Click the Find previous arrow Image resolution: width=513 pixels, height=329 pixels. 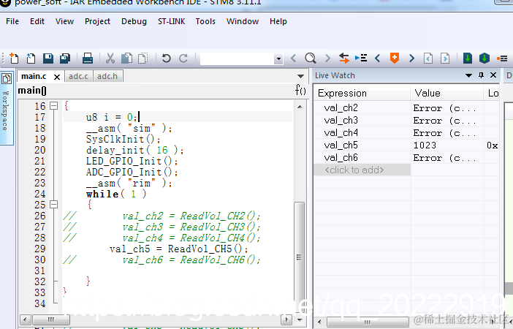click(294, 58)
